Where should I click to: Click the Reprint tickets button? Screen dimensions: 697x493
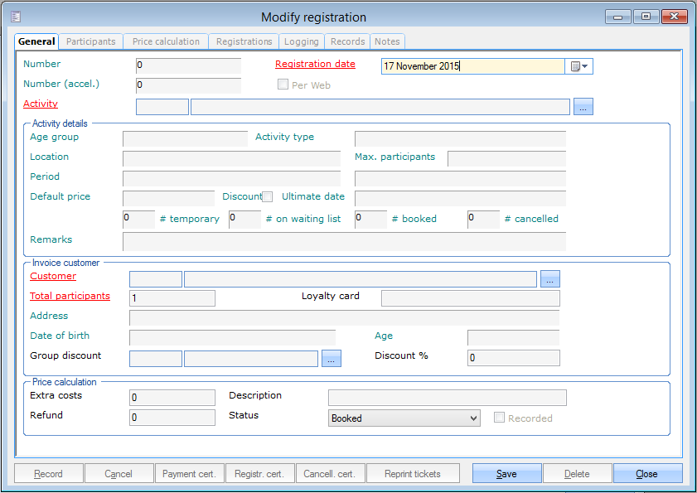(413, 474)
